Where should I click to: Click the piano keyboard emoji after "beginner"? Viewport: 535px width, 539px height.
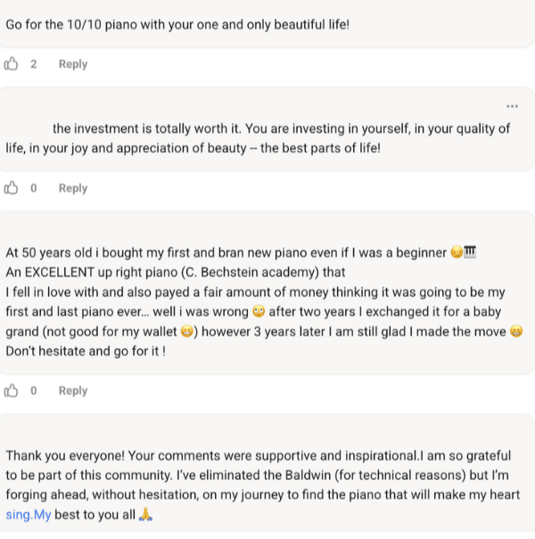[x=470, y=252]
